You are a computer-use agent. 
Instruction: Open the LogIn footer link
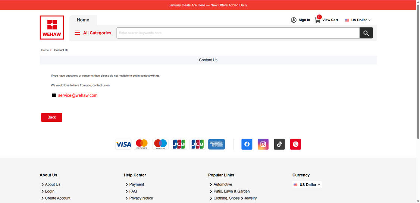[50, 191]
